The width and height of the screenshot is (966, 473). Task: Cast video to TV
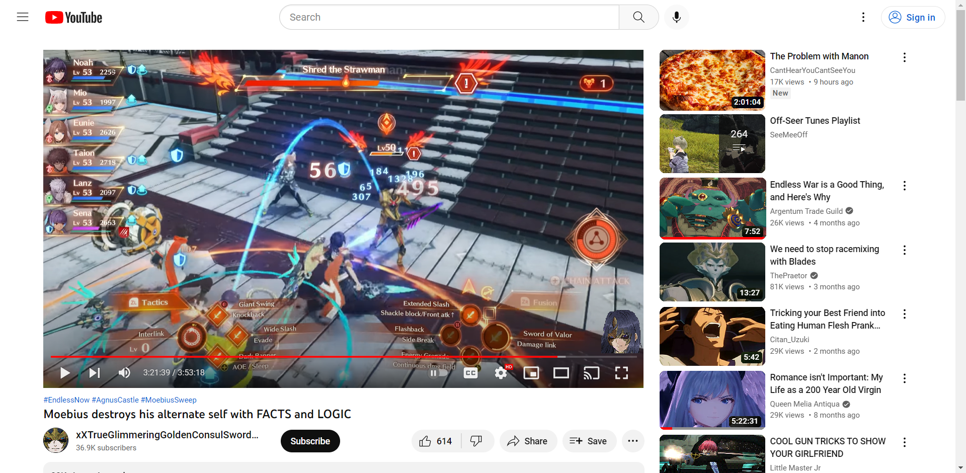click(591, 373)
